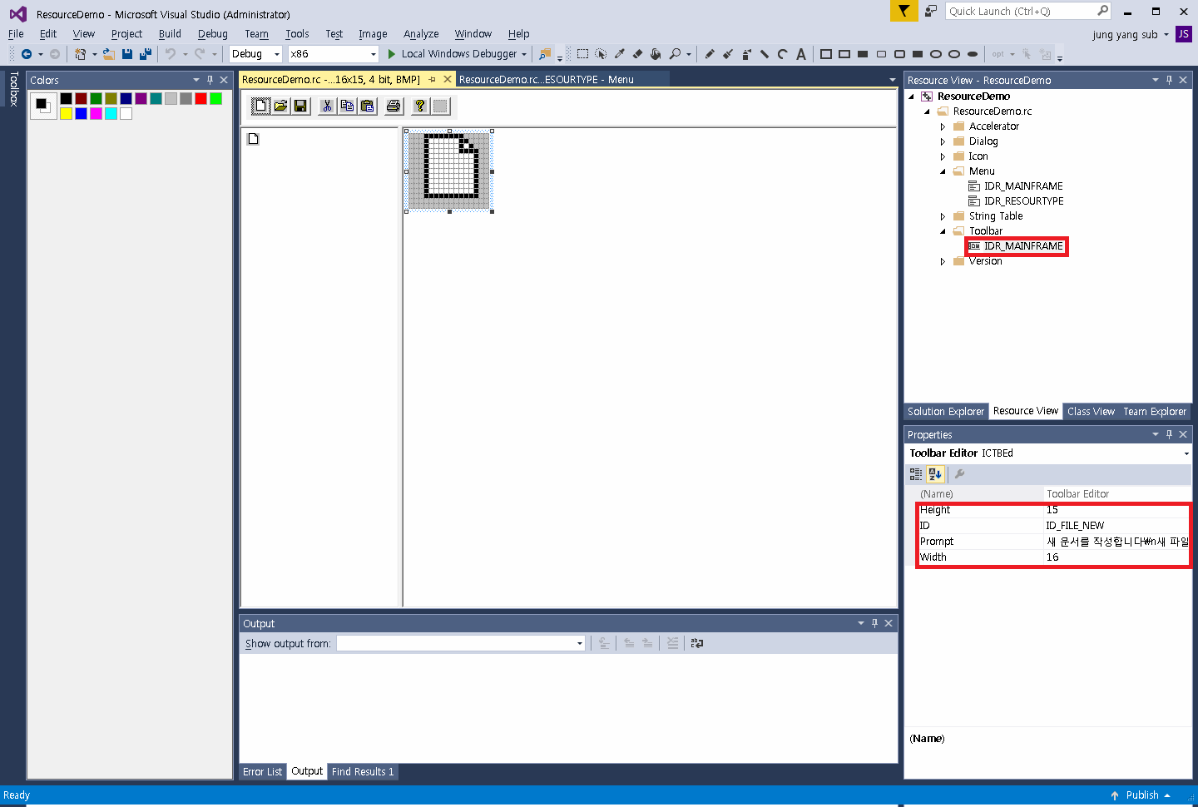Select the Curve tool
The width and height of the screenshot is (1198, 807).
tap(782, 54)
